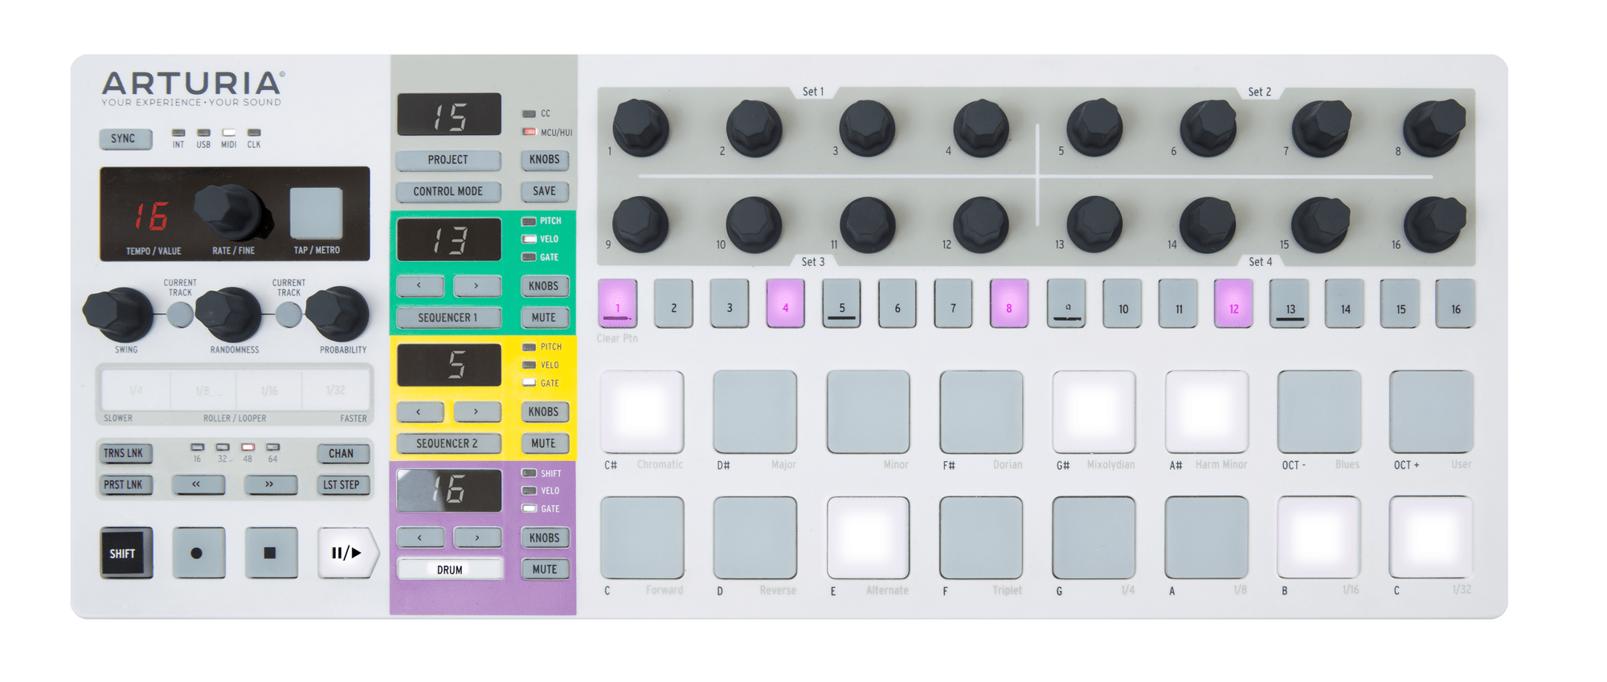This screenshot has width=1607, height=682.
Task: Click the double left arrow page button
Action: (x=197, y=484)
